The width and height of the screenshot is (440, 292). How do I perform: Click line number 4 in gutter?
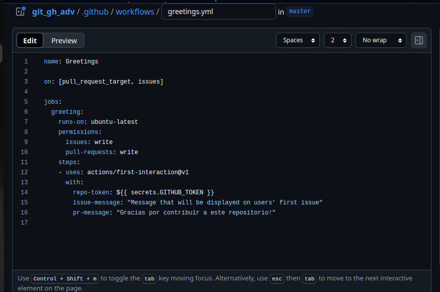(x=26, y=92)
